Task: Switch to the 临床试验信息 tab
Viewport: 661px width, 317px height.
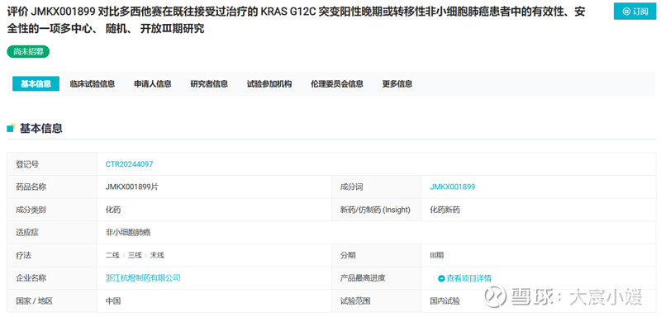Action: point(93,83)
